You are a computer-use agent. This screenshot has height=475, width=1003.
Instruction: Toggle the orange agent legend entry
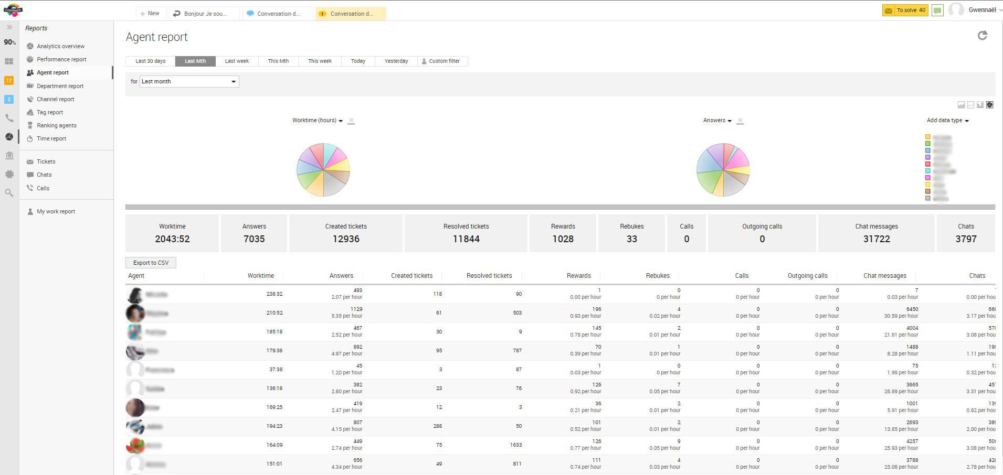tap(927, 137)
